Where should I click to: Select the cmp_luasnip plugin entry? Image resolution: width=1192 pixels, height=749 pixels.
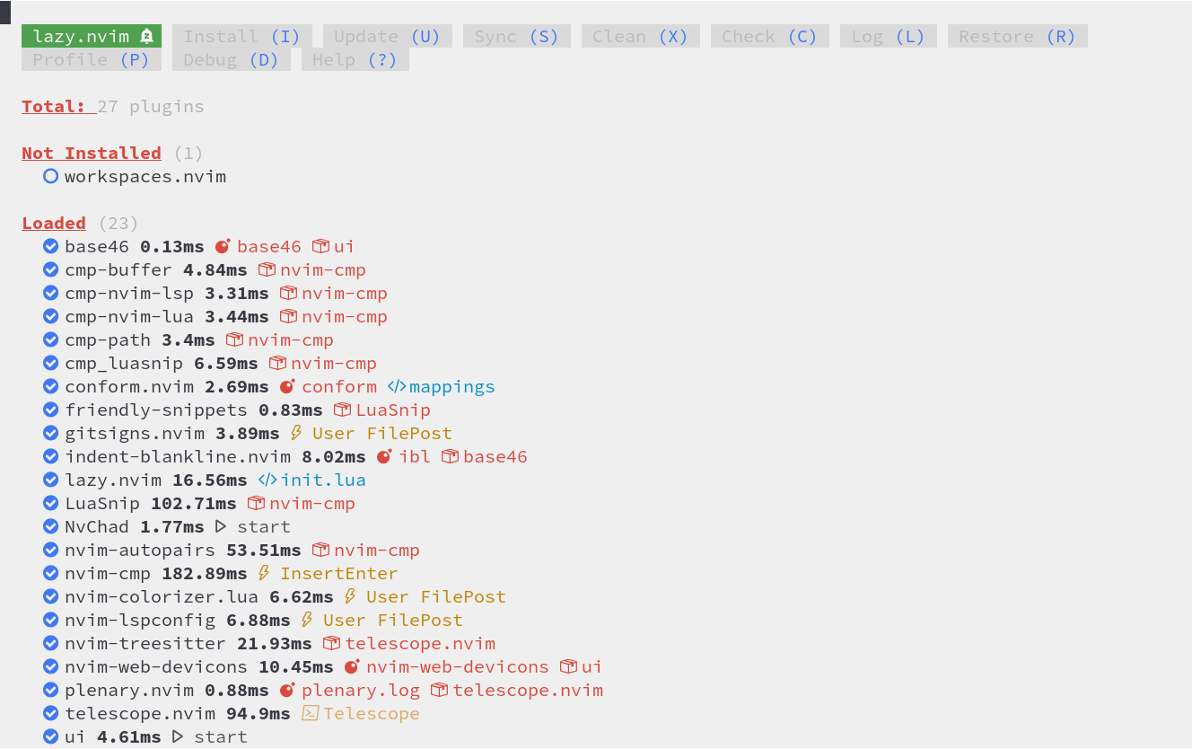124,363
